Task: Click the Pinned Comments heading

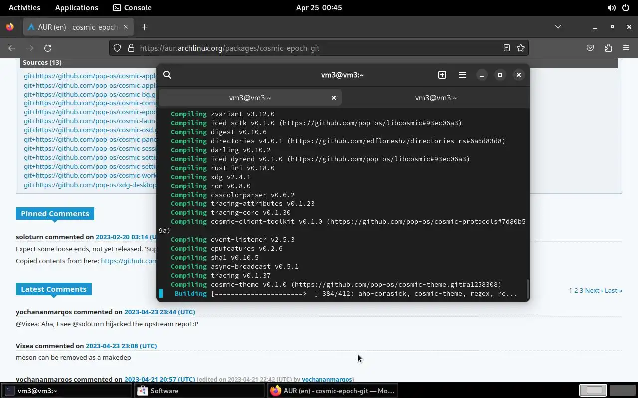Action: click(x=55, y=214)
